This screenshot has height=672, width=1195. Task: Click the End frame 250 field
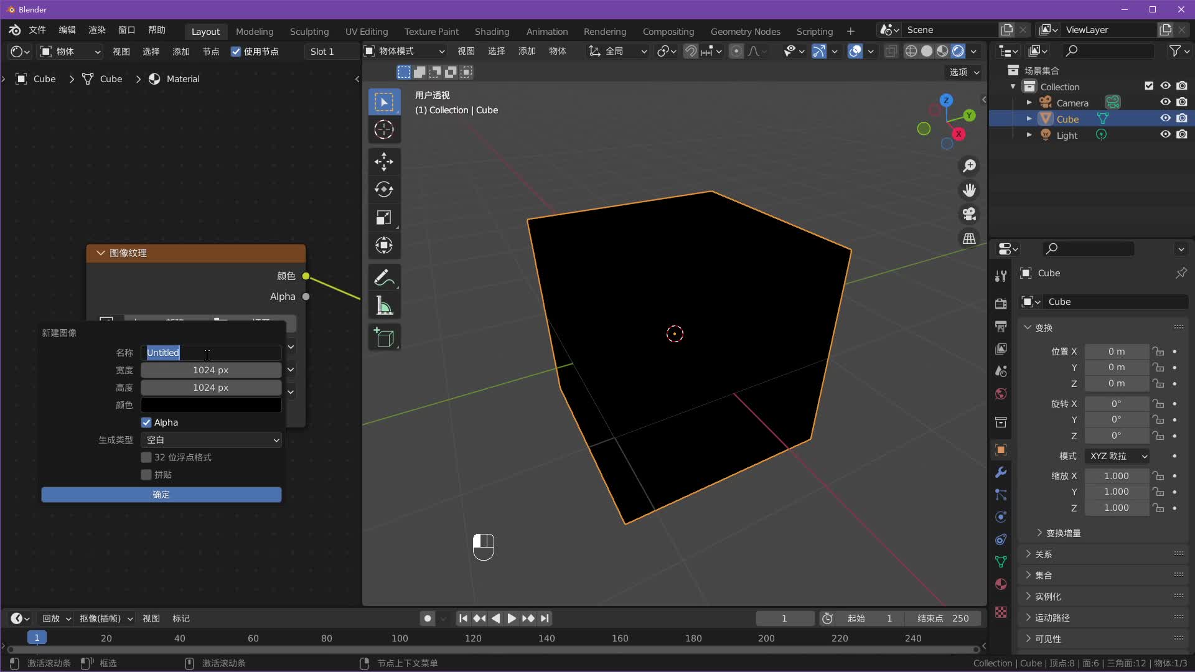tap(944, 618)
